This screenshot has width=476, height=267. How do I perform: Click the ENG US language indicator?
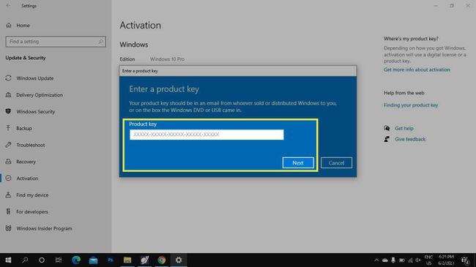click(428, 260)
